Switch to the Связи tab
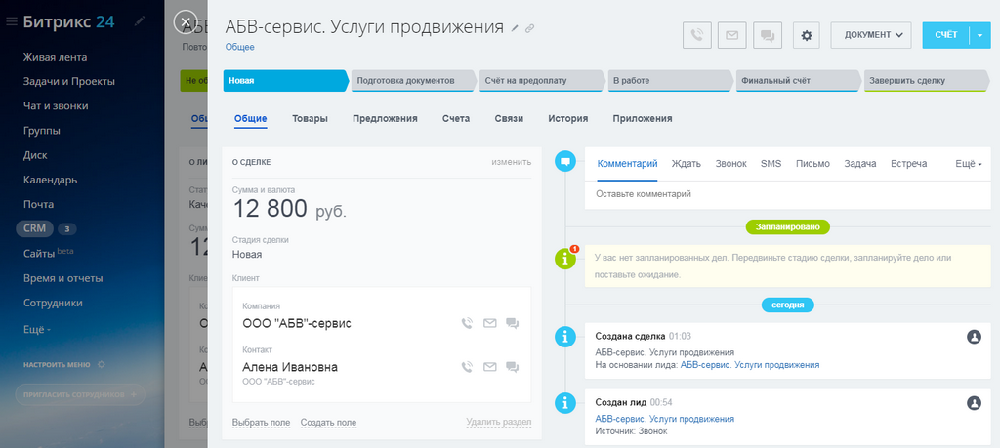1000x448 pixels. tap(509, 118)
